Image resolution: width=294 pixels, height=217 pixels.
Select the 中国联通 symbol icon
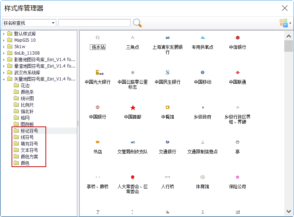(238, 73)
